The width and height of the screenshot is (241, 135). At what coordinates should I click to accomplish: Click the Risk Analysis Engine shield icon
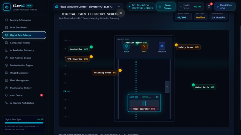(6, 58)
